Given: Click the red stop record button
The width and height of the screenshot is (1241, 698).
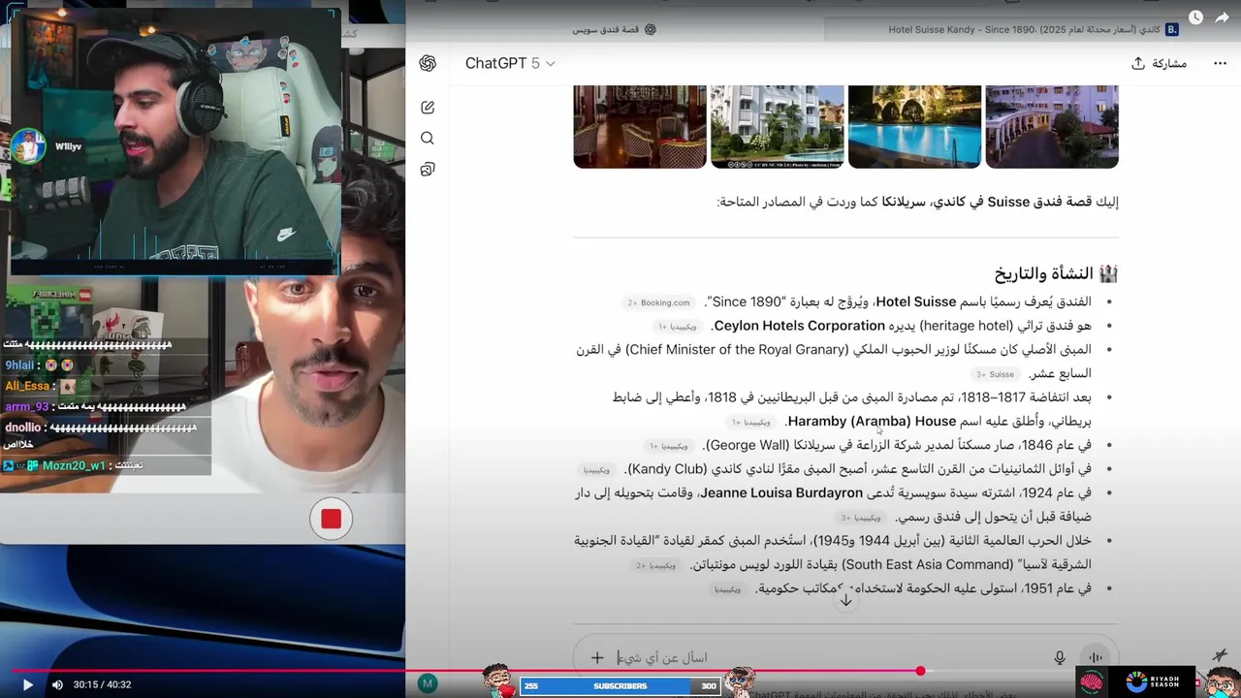Looking at the screenshot, I should click(332, 520).
